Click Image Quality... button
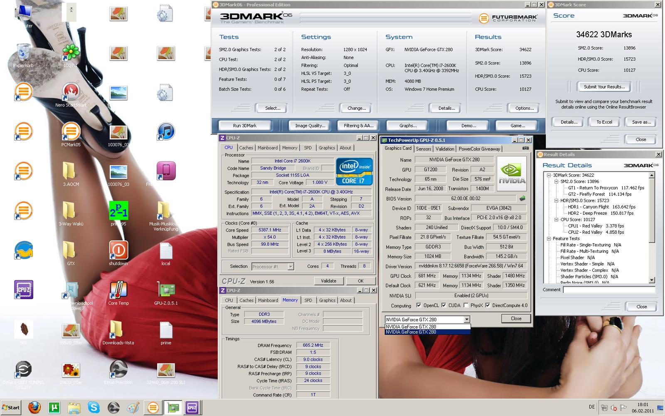The image size is (665, 416). [310, 126]
